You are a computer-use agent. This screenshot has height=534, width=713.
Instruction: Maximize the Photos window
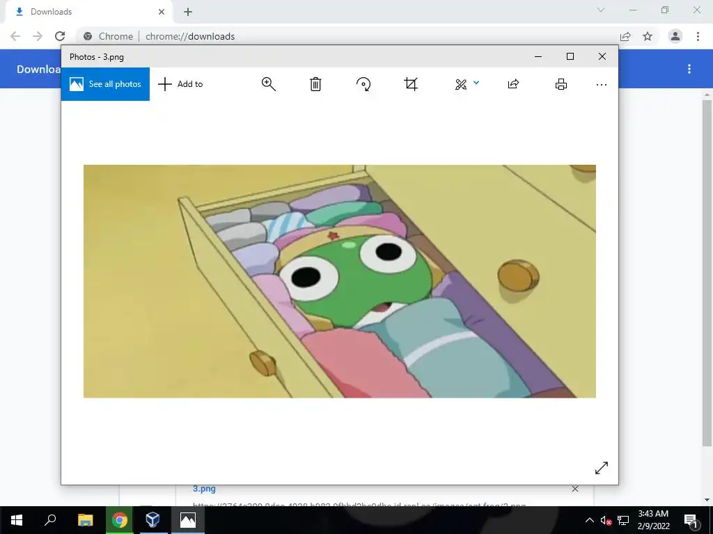tap(570, 56)
